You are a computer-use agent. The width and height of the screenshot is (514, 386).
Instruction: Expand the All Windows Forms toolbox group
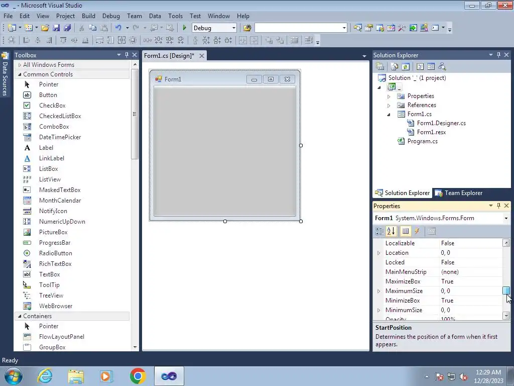(x=20, y=65)
